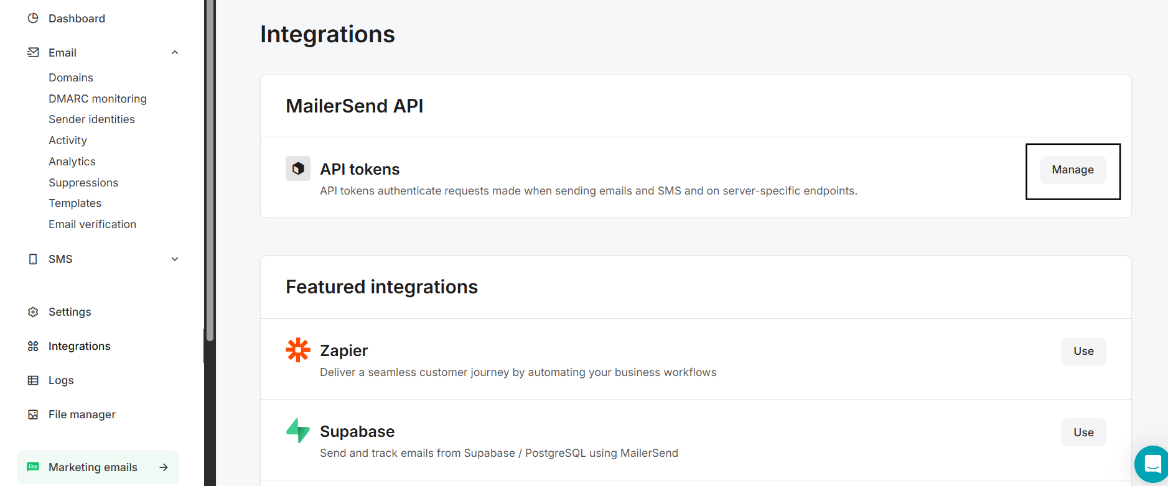This screenshot has width=1168, height=486.
Task: Go to Domains
Action: coord(71,78)
